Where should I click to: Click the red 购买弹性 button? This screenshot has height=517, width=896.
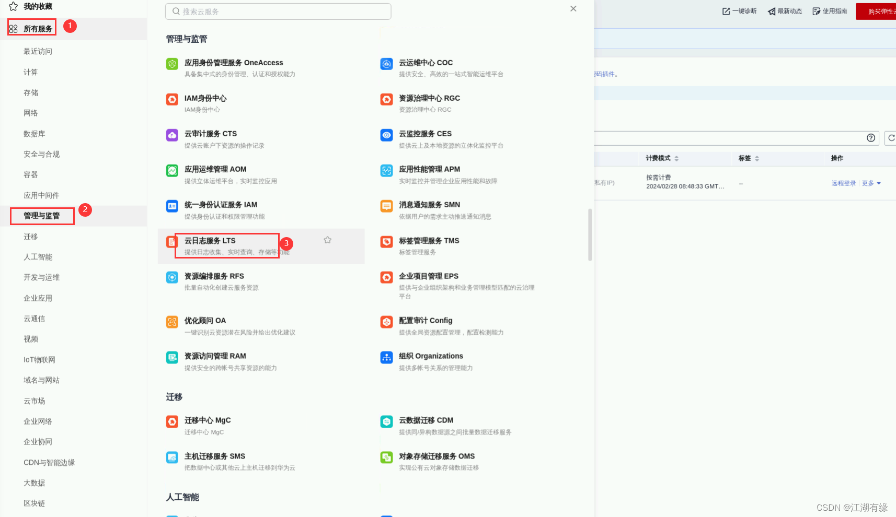876,11
